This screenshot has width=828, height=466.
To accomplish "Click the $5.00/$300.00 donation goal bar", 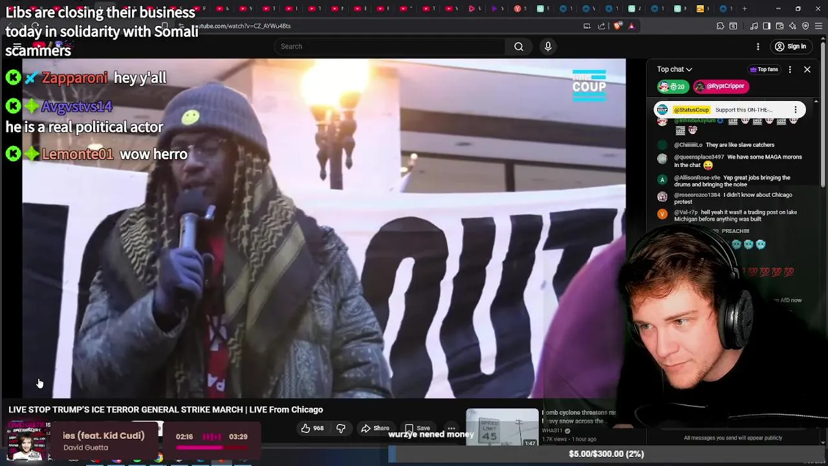I will tap(605, 454).
